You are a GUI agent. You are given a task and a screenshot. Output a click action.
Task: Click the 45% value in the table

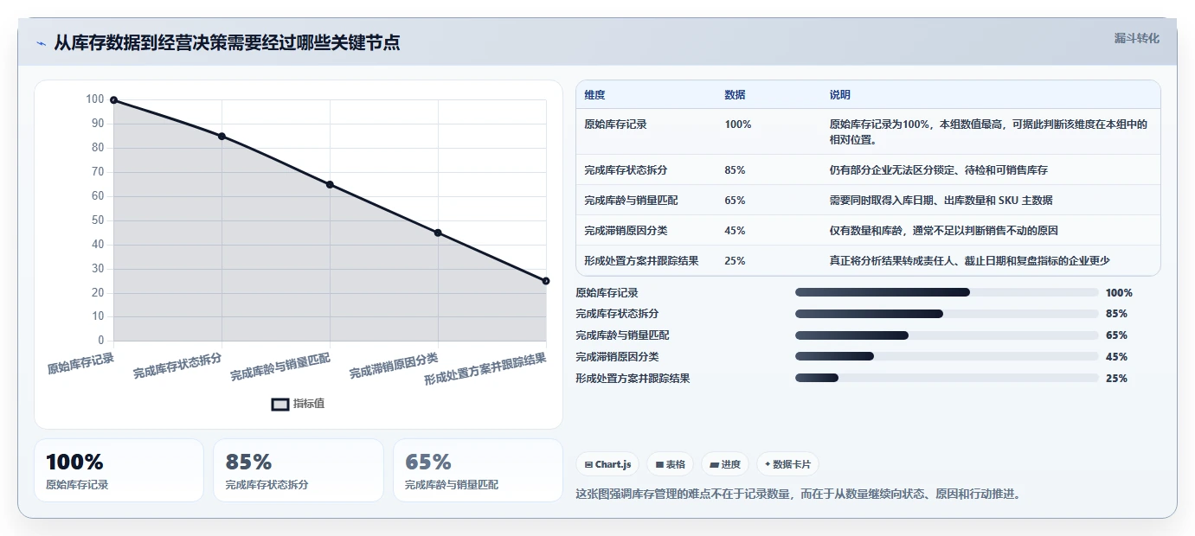click(x=735, y=231)
